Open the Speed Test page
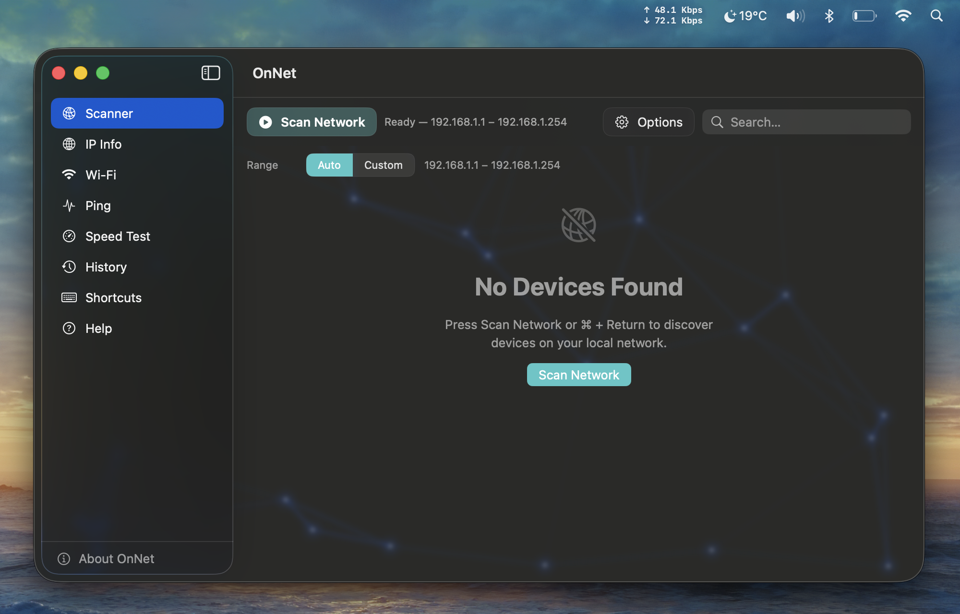960x614 pixels. point(137,236)
